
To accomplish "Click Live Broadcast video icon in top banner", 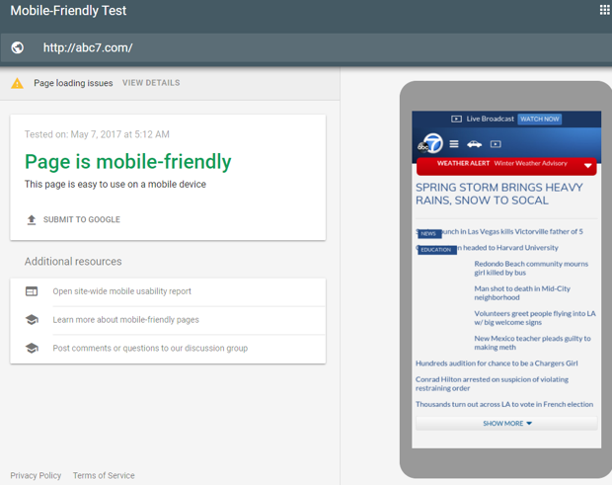I will pyautogui.click(x=456, y=119).
